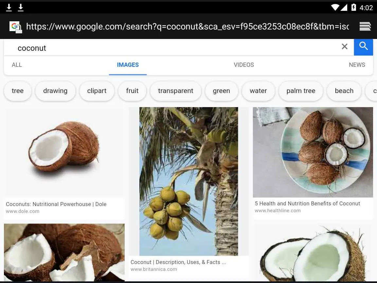The image size is (377, 283).
Task: Tap the Wi-Fi signal status icon
Action: (x=335, y=8)
